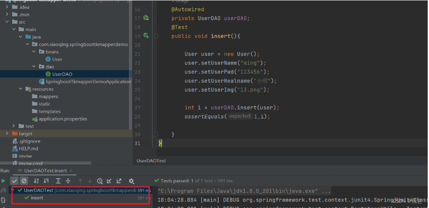Expand the test folder
The height and width of the screenshot is (208, 429).
click(14, 126)
